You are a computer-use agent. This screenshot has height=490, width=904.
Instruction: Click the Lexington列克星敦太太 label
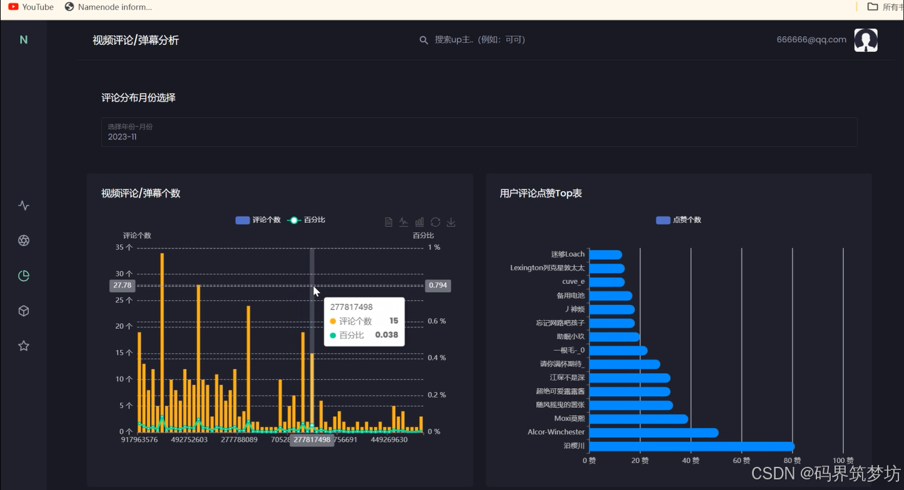547,268
